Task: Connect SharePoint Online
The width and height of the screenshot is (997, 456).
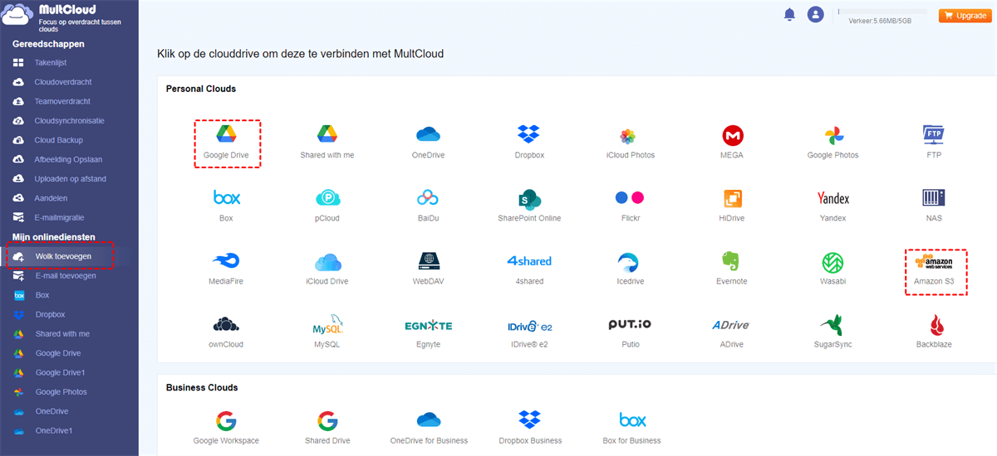Action: [529, 206]
